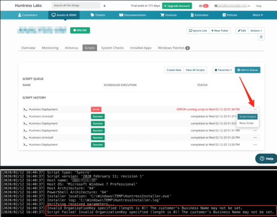277x217 pixels.
Task: Switch to the Antivirus tab
Action: tap(71, 48)
